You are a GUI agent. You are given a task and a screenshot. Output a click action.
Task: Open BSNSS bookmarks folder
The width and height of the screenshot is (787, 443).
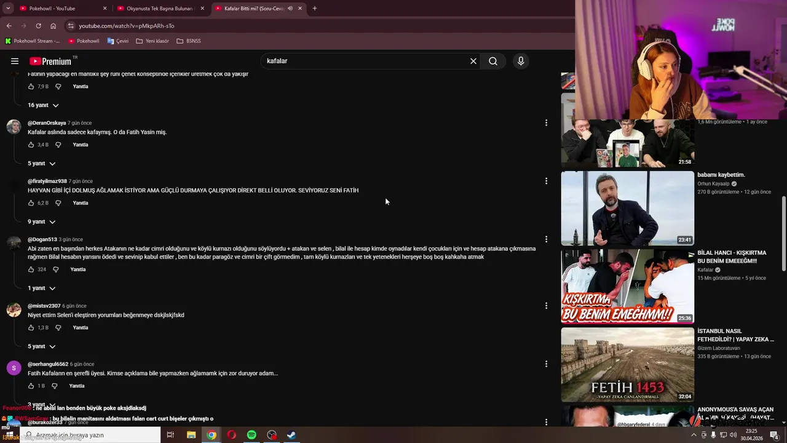pos(188,41)
